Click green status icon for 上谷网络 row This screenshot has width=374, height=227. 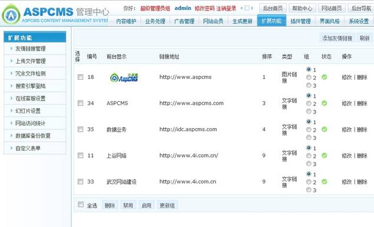[324, 155]
